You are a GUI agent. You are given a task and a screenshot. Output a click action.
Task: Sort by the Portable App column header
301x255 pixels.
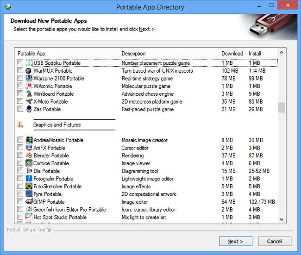pyautogui.click(x=67, y=54)
